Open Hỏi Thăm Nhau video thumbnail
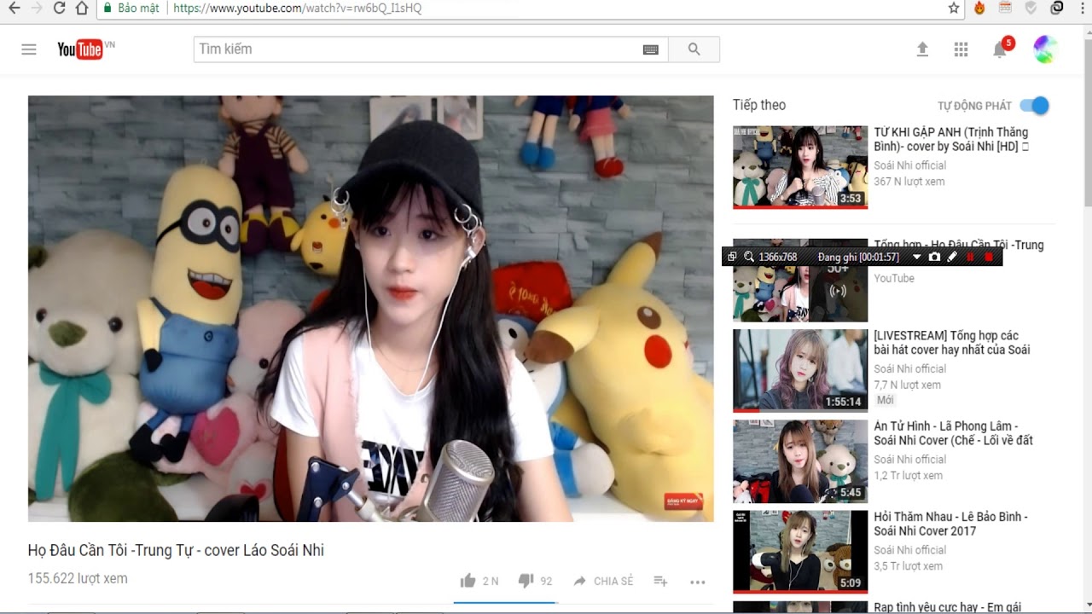Screen dimensions: 1092x614 pyautogui.click(x=800, y=552)
